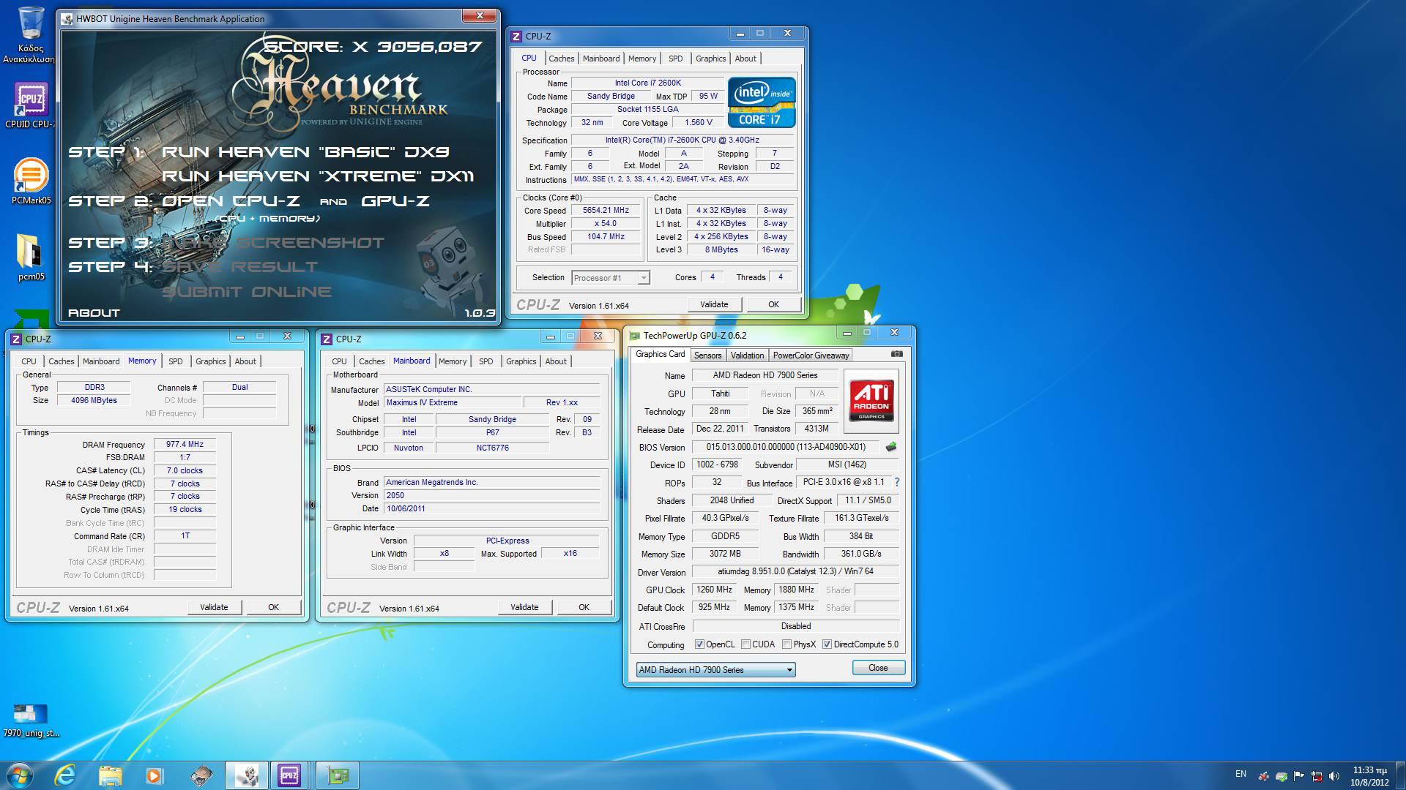This screenshot has height=790, width=1406.
Task: Open the volume speaker tray icon
Action: coord(1334,776)
